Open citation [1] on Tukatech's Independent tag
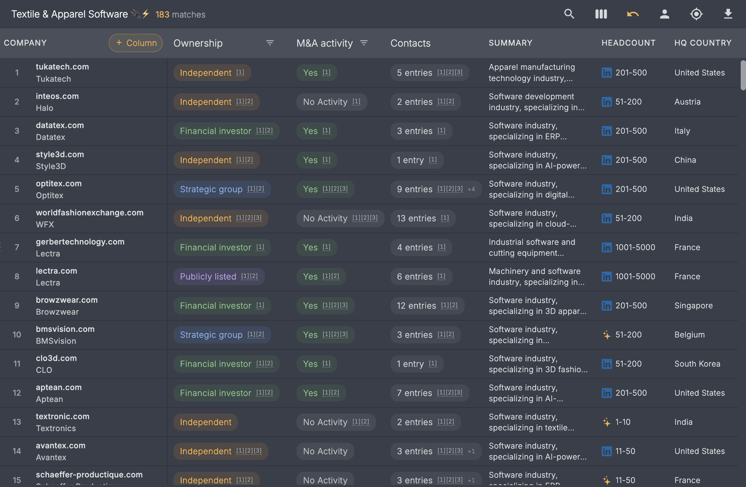This screenshot has height=487, width=746. pyautogui.click(x=240, y=72)
